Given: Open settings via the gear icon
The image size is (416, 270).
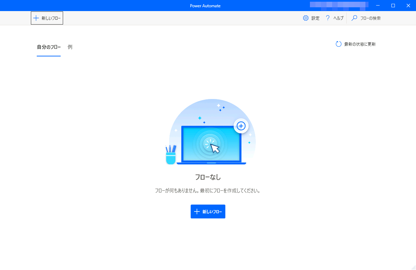Looking at the screenshot, I should click(x=305, y=18).
